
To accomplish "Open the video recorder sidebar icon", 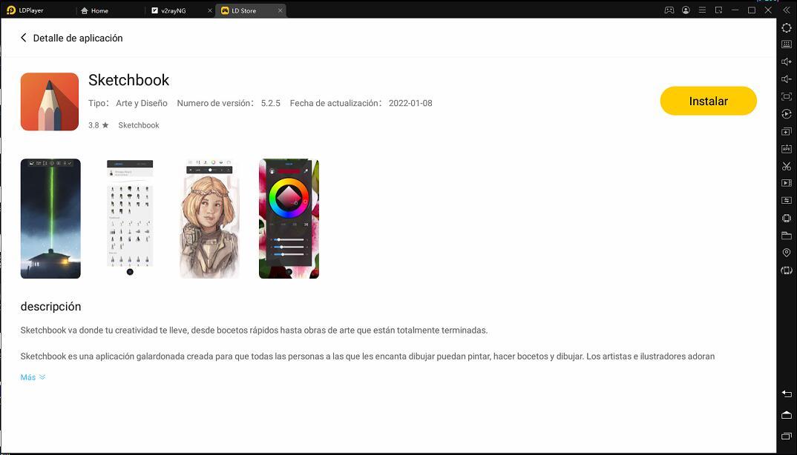I will 787,183.
